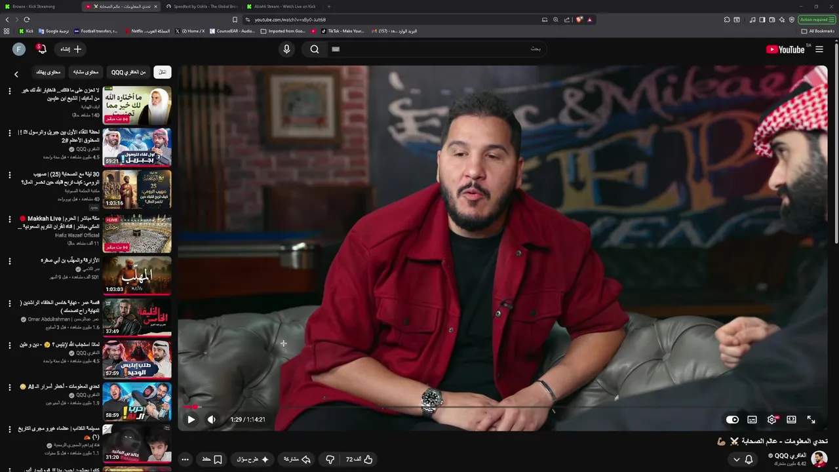Open the YouTube hamburger guide menu

pos(819,49)
